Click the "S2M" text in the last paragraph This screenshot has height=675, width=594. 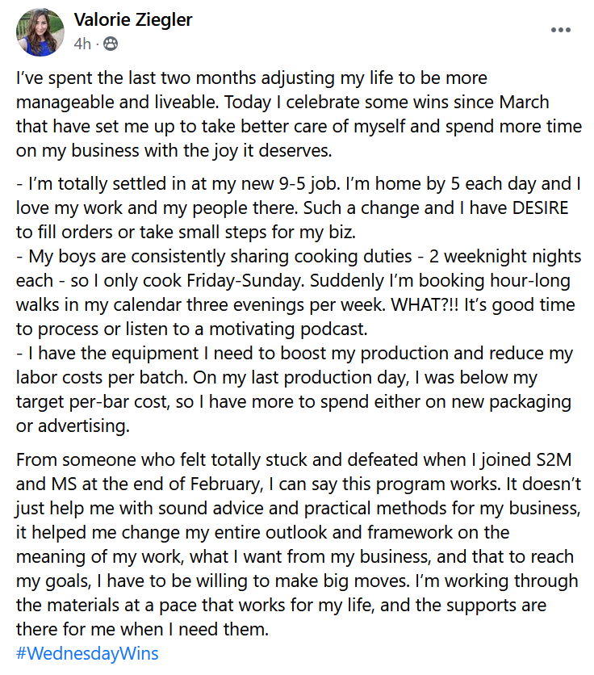tap(553, 462)
